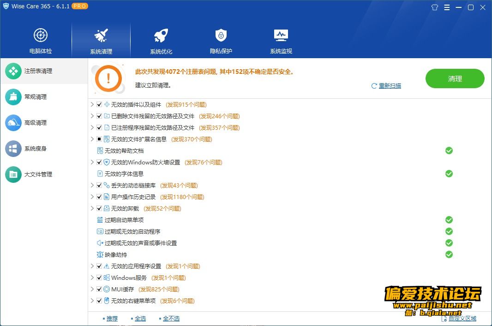Image resolution: width=492 pixels, height=326 pixels.
Task: Click the icon beside 过期启动菜单项
Action: click(100, 220)
